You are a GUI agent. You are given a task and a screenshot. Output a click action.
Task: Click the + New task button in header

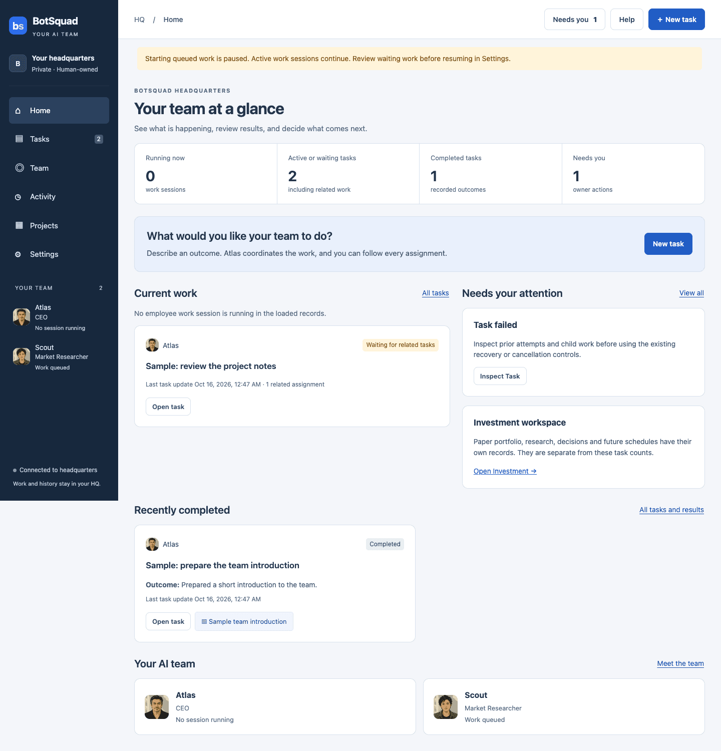click(676, 20)
